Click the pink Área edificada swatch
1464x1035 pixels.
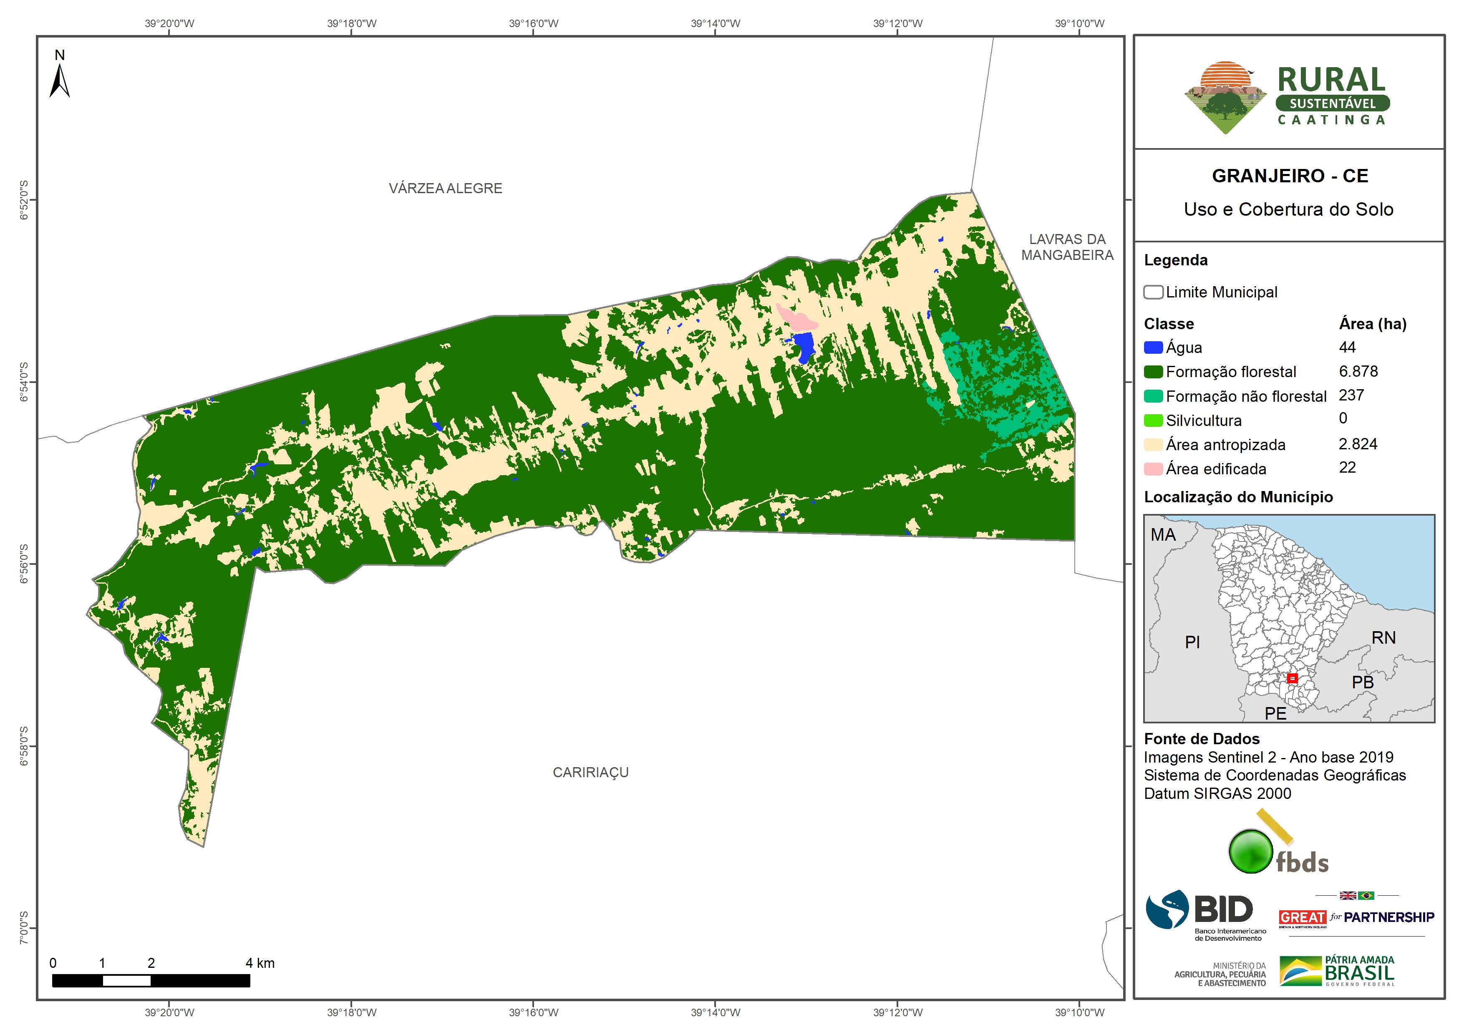[1153, 469]
